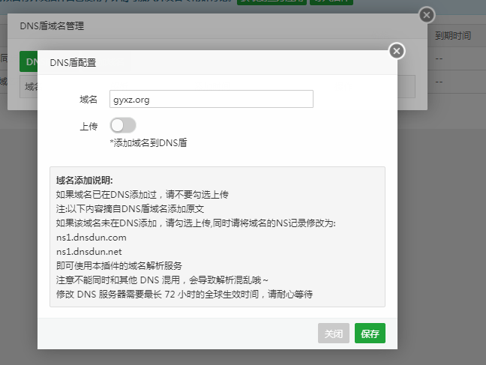
Task: Click the 到期时间 column header behind
Action: 452,36
